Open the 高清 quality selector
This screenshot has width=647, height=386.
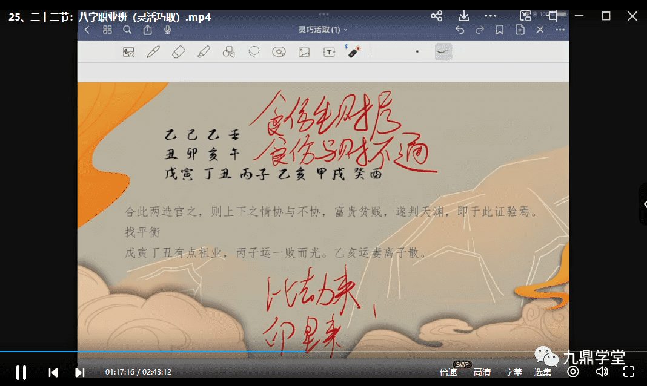point(482,372)
